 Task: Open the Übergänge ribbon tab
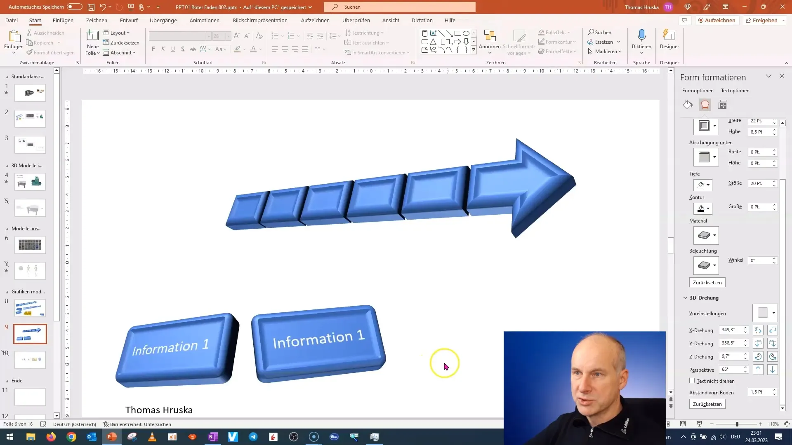163,20
